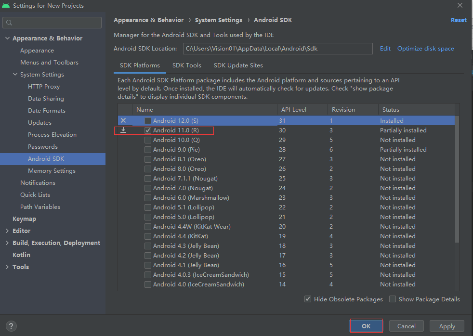Check Android 7.0 (Nougat) checkbox
473x336 pixels.
click(148, 188)
